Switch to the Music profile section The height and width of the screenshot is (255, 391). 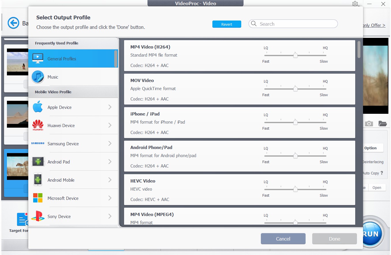[x=52, y=77]
